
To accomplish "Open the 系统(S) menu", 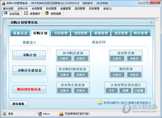I will pyautogui.click(x=107, y=9).
